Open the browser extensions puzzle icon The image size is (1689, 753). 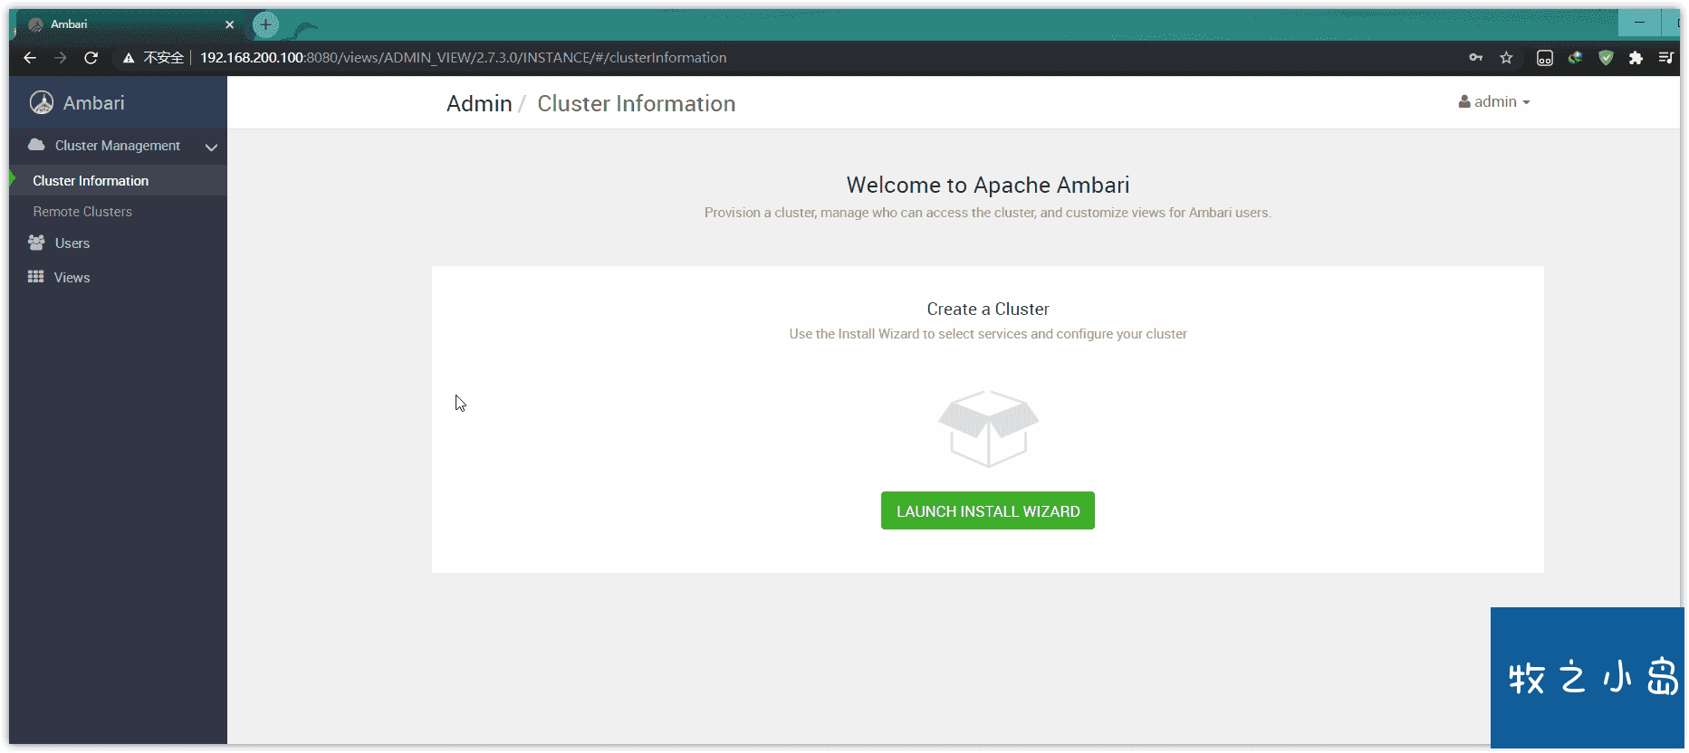tap(1636, 58)
